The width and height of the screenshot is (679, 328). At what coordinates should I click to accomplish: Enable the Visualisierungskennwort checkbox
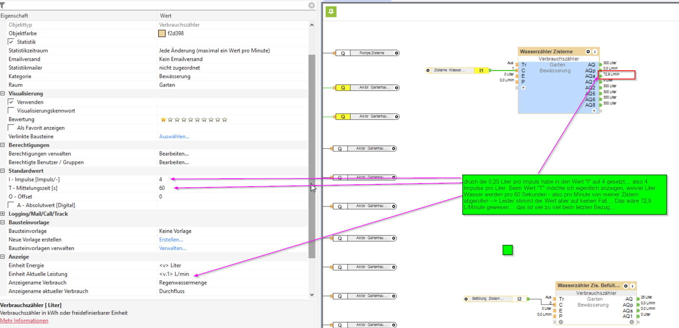coord(11,111)
